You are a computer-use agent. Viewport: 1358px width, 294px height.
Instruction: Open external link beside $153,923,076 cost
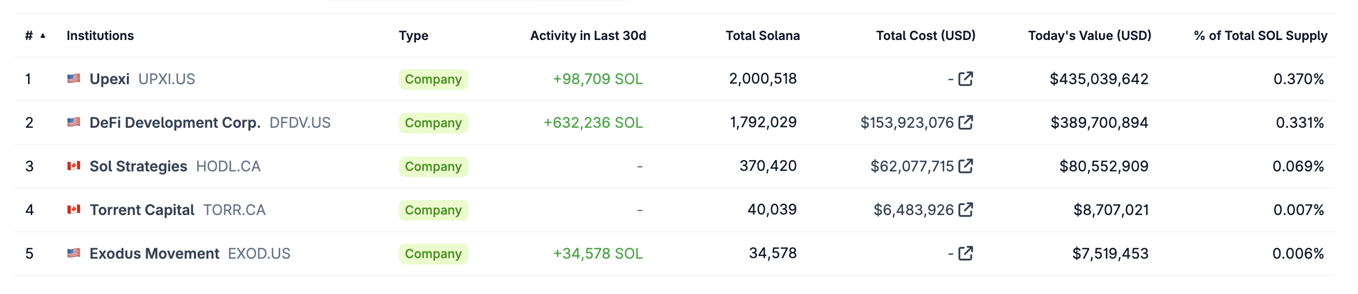point(965,123)
